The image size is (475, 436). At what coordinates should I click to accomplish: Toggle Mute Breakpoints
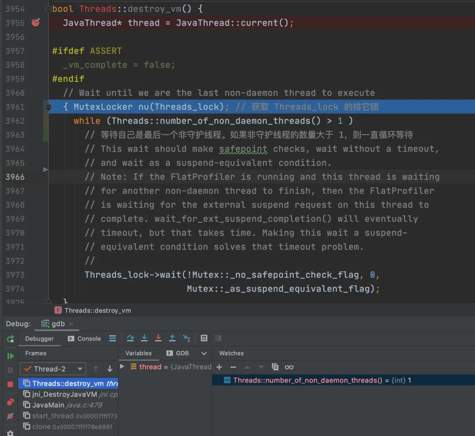[10, 416]
